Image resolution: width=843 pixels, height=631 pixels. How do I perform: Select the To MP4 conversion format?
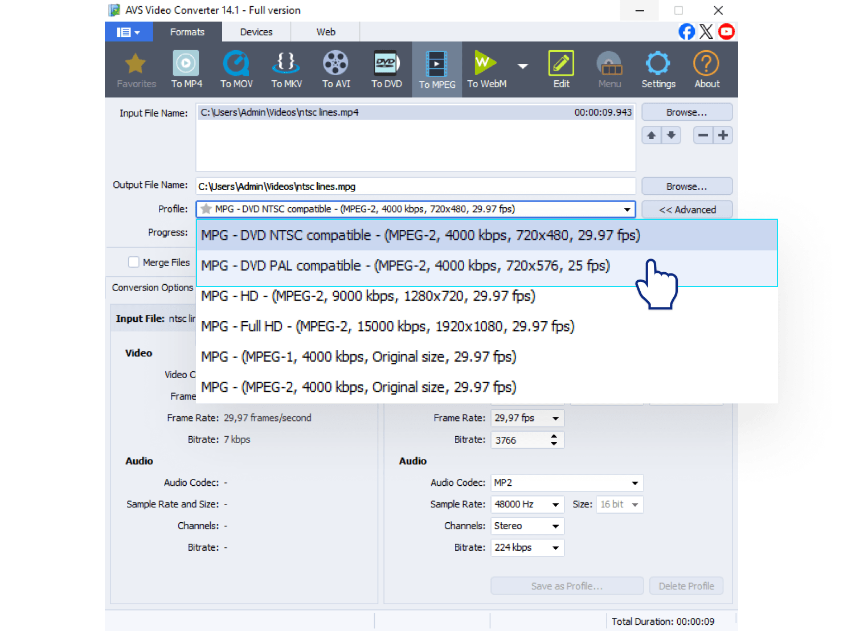coord(186,68)
